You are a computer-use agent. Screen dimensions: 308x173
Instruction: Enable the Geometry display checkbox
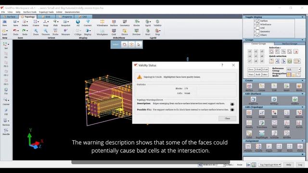257,31
